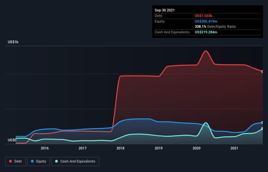Toggle the Equity series legend button
268x172 pixels.
point(39,162)
